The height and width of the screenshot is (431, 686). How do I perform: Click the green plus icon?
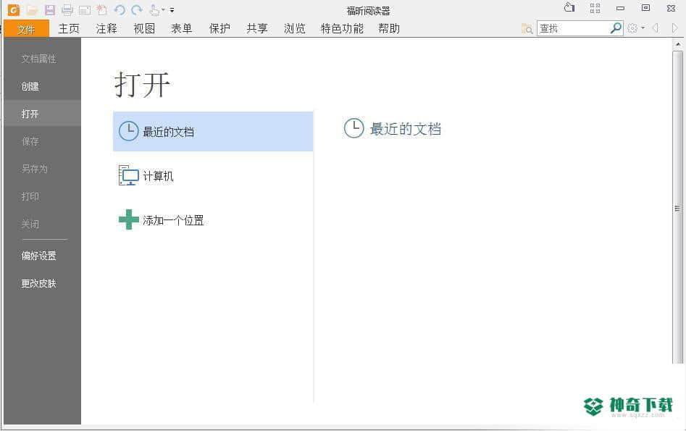(129, 219)
